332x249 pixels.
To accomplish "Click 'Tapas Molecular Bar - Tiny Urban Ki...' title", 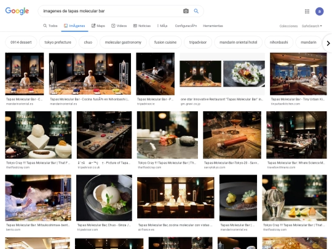I will pos(298,99).
